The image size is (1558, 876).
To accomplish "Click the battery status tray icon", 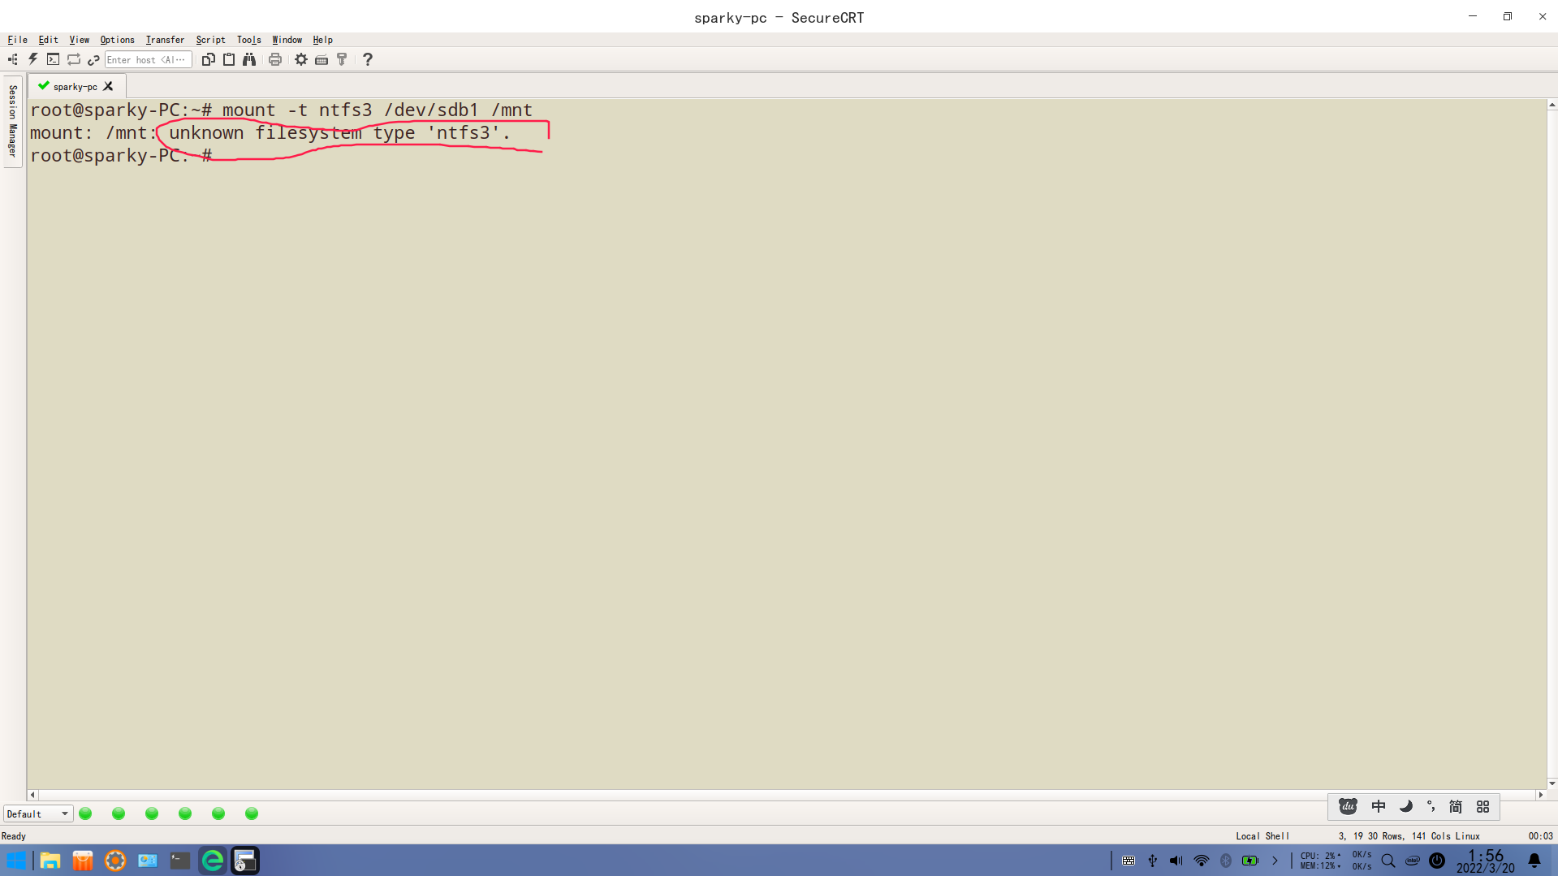I will click(1250, 861).
